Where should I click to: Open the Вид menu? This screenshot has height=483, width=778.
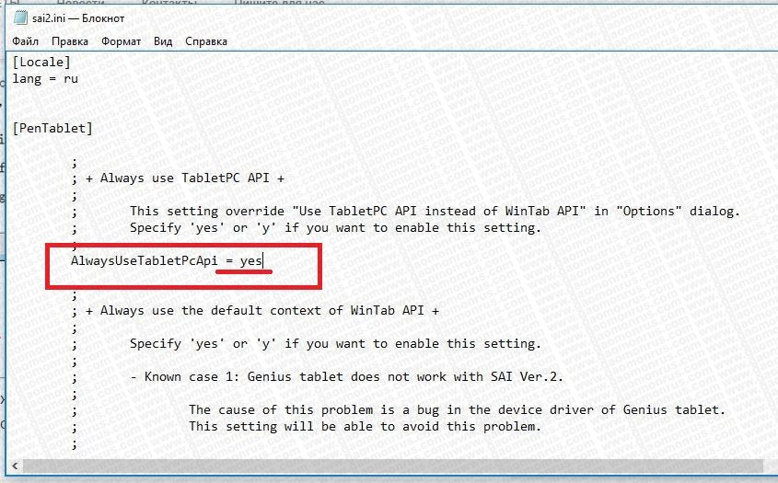tap(163, 41)
